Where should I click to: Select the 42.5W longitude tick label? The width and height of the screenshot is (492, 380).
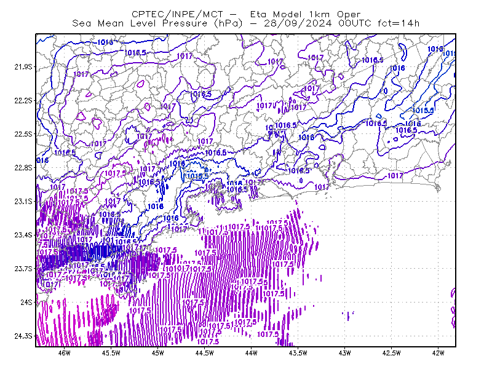click(x=391, y=353)
